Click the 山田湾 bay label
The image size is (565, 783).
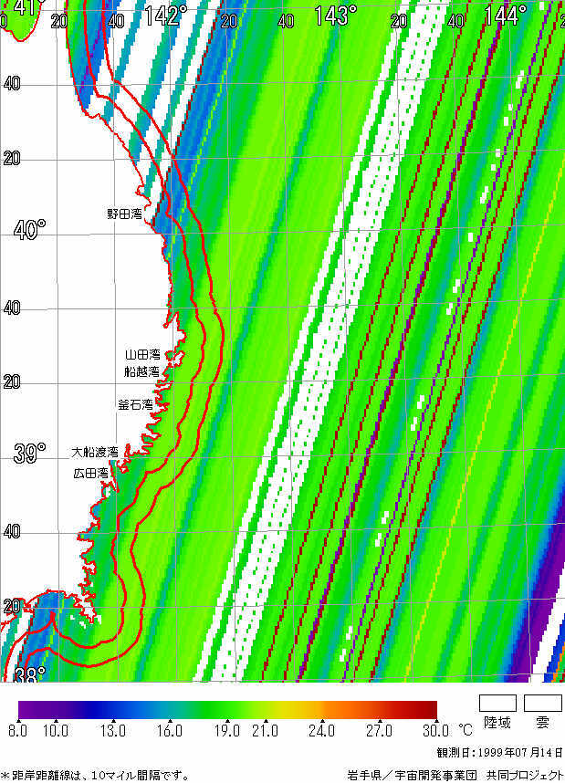coord(143,355)
